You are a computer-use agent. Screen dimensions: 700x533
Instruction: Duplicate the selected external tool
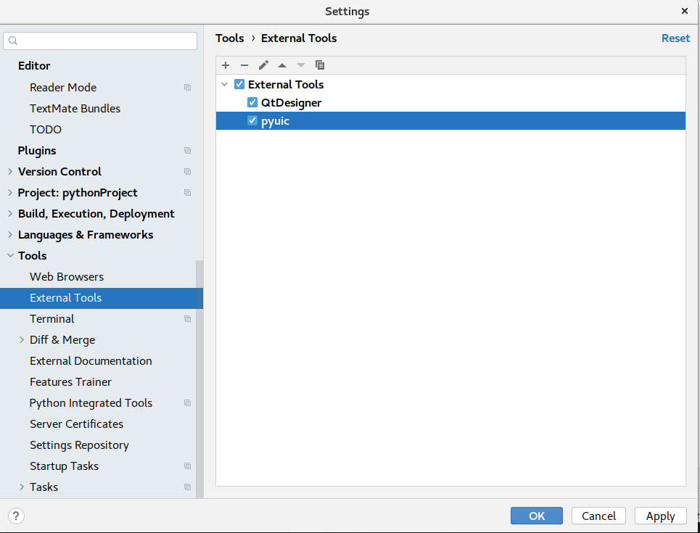[320, 65]
